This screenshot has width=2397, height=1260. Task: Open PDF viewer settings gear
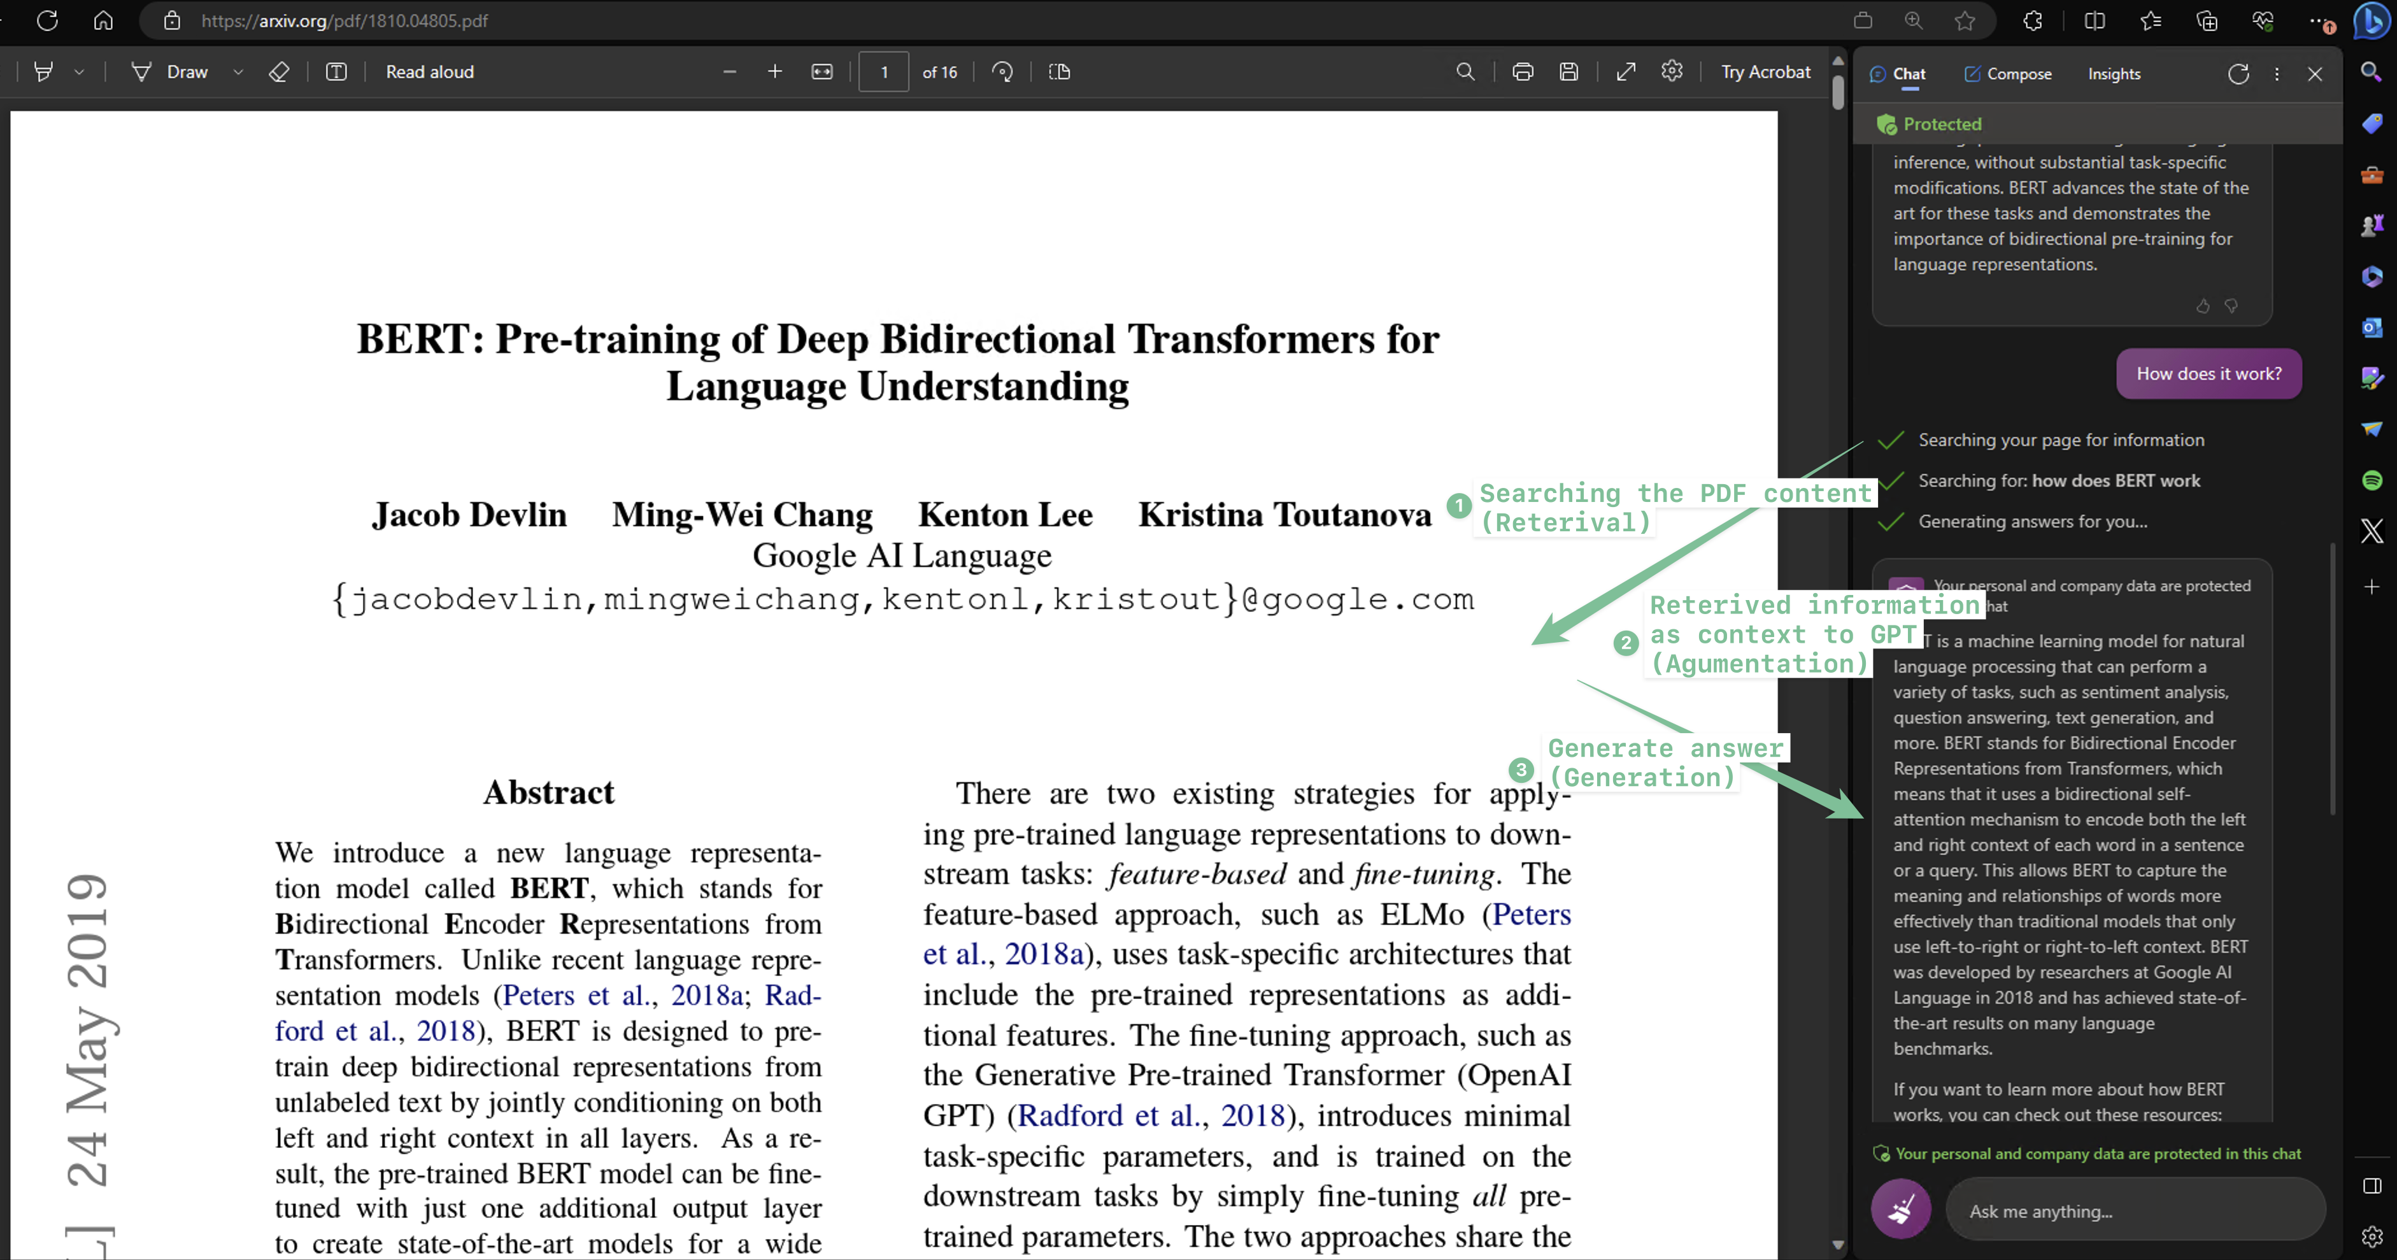pyautogui.click(x=1672, y=71)
